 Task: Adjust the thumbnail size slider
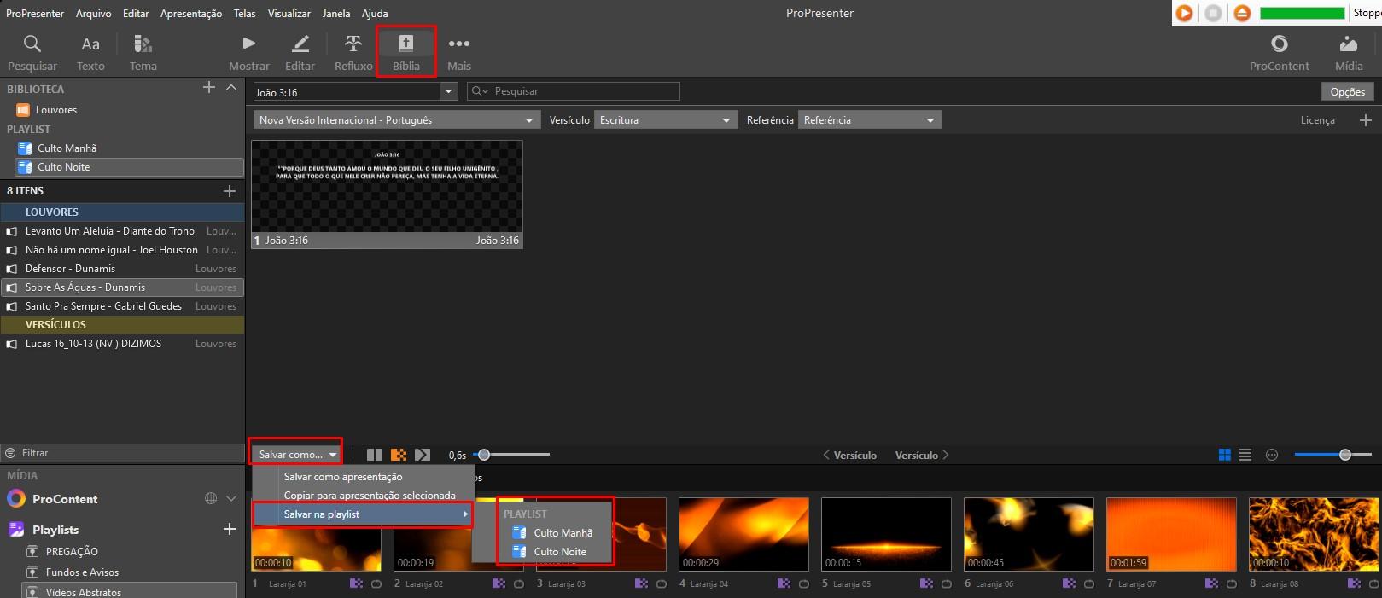pyautogui.click(x=1333, y=455)
